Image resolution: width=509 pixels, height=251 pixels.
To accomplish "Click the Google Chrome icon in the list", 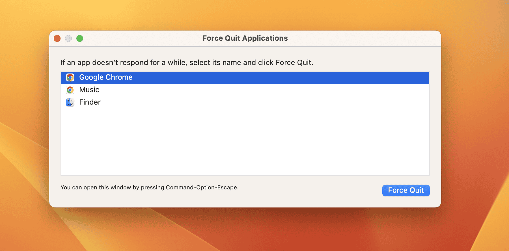I will coord(70,77).
